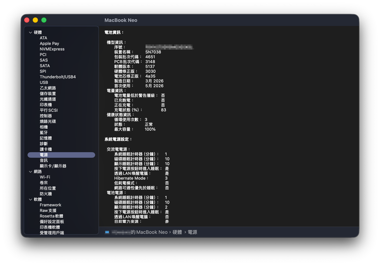Screen dimensions: 380x265
Task: Click 的 MacBook Neo in path bar
Action: click(149, 232)
